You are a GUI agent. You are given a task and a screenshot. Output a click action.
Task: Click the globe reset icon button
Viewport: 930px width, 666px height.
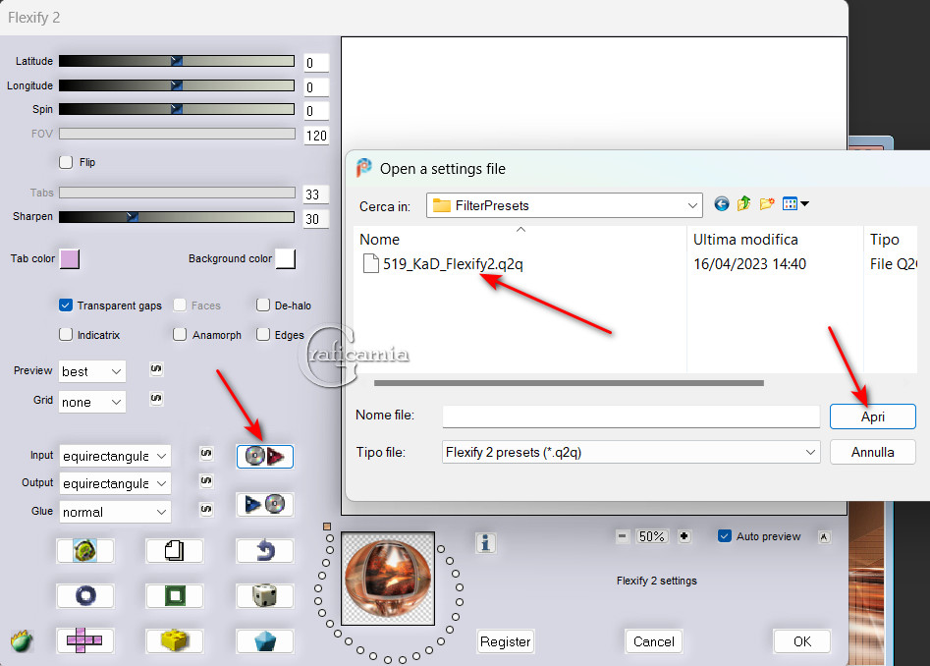[x=84, y=551]
